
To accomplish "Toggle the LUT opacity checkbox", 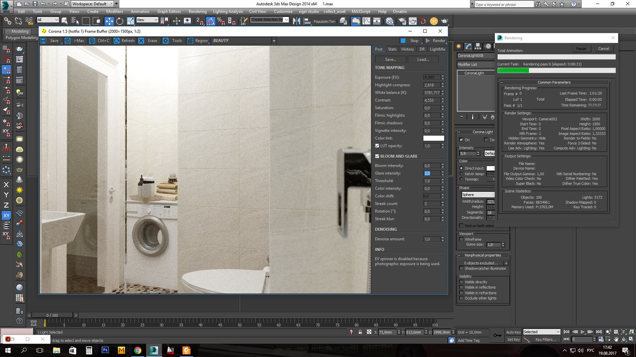I will 378,146.
